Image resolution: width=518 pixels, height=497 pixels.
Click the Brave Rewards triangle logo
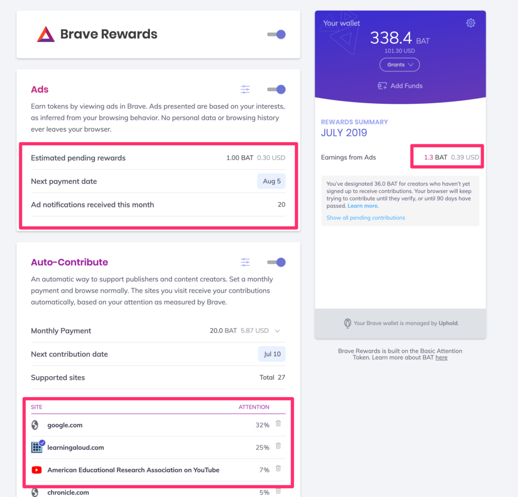tap(46, 34)
